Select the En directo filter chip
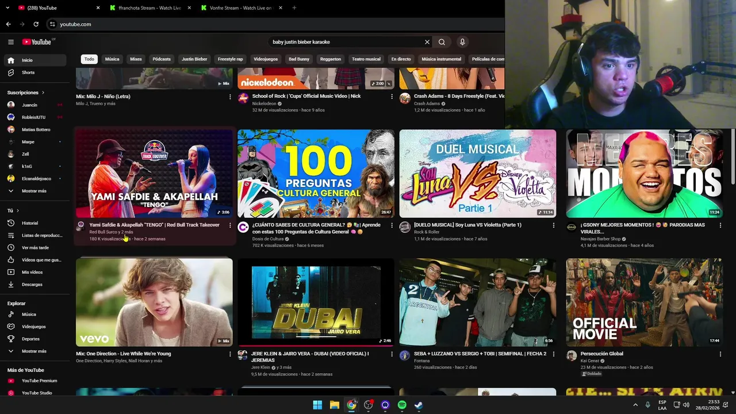 (x=401, y=59)
